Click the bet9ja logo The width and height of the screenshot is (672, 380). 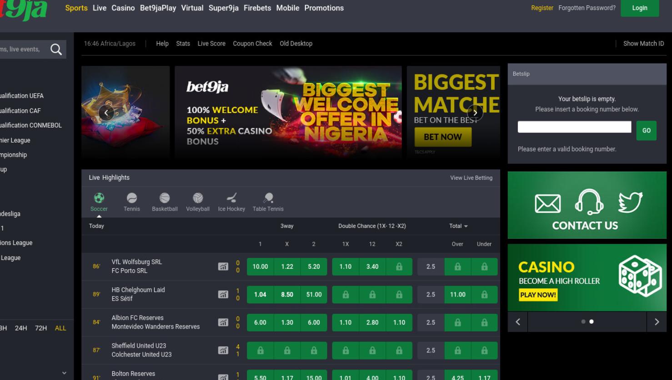23,10
